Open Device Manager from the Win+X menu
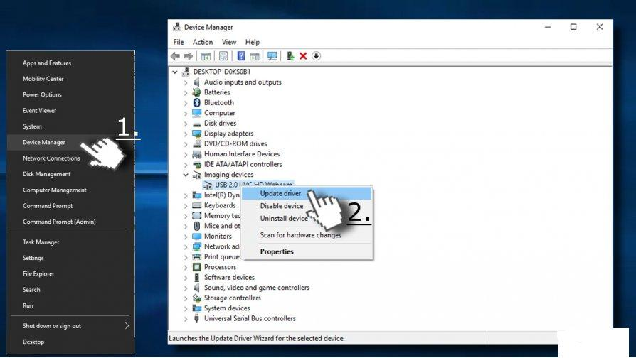636x358 pixels. 44,142
